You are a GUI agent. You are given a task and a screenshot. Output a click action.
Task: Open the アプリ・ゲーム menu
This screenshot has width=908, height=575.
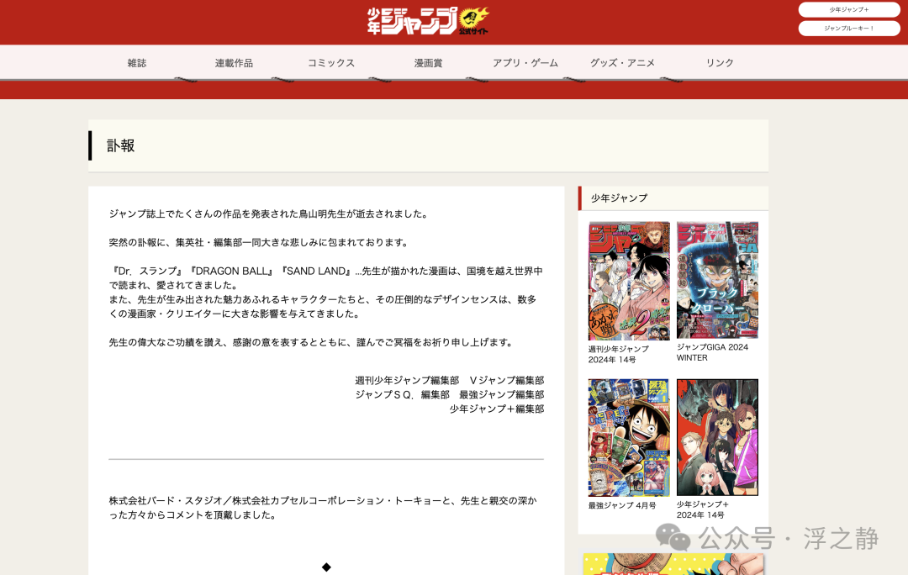click(x=525, y=63)
